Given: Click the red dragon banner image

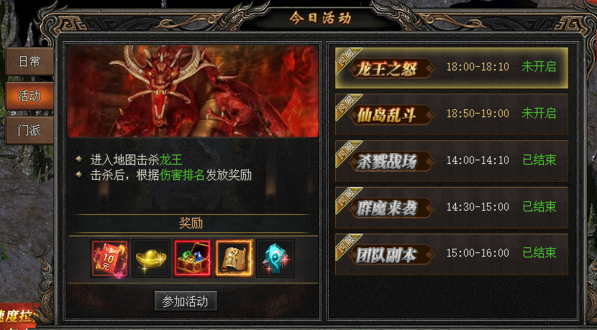Looking at the screenshot, I should 193,91.
